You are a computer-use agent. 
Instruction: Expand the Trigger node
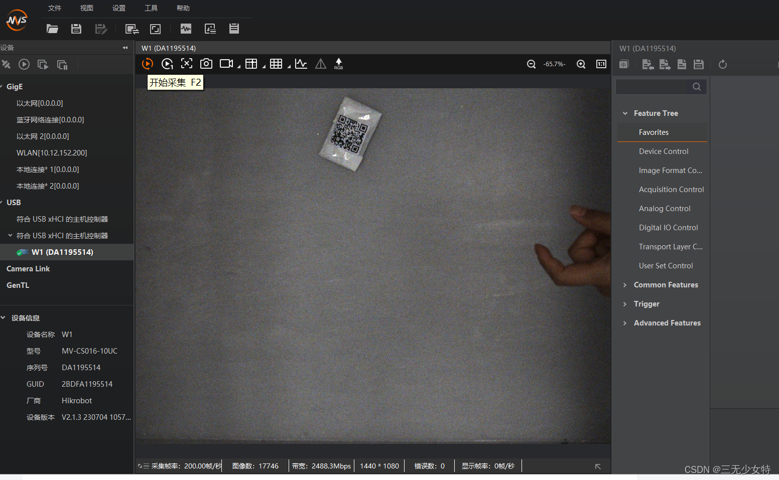coord(625,304)
